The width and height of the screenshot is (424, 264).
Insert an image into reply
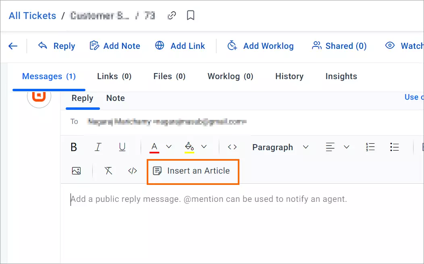click(x=77, y=171)
